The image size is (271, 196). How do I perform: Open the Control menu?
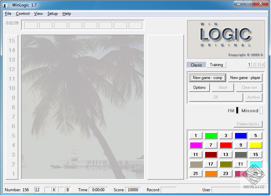coord(23,14)
